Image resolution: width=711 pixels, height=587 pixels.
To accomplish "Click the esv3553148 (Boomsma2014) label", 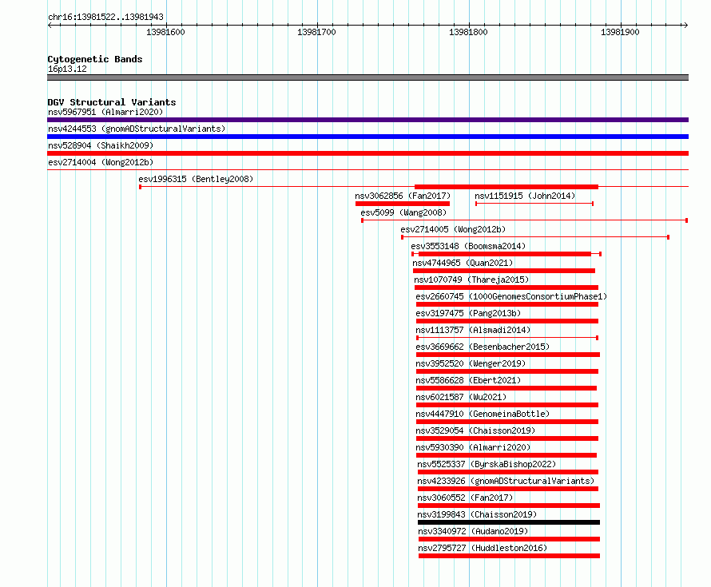I will (x=468, y=246).
